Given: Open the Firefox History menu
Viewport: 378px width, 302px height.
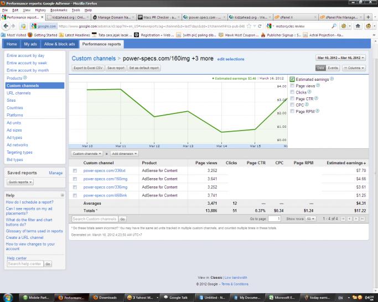Looking at the screenshot, I should (40, 10).
